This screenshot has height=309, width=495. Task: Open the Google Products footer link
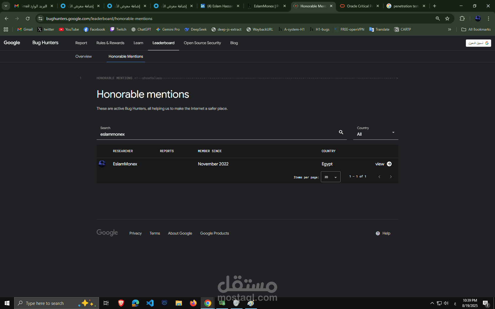(214, 233)
